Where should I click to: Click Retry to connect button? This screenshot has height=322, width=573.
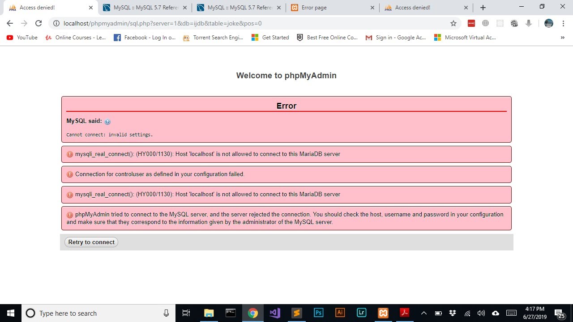coord(91,242)
